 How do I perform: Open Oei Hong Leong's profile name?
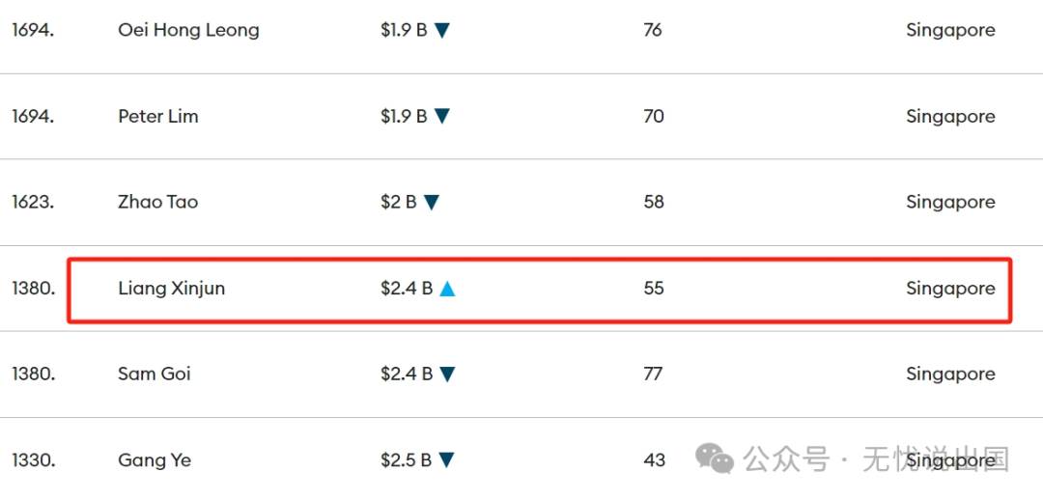click(x=188, y=31)
